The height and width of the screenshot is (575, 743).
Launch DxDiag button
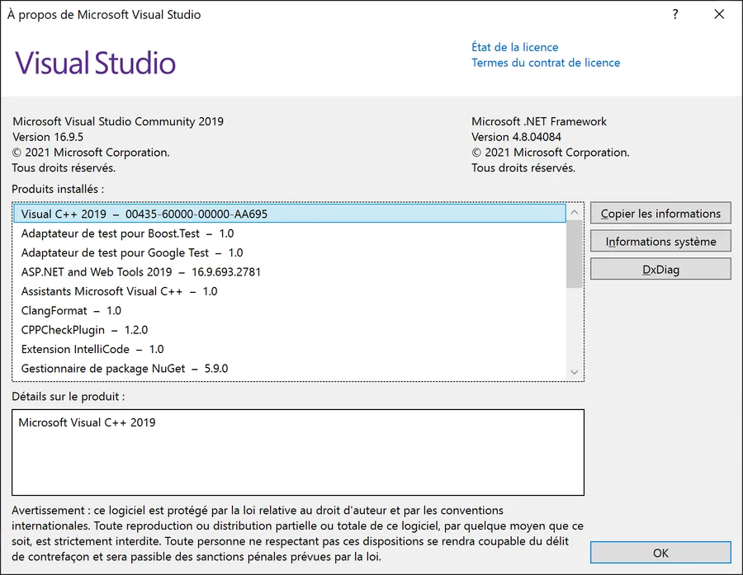tap(660, 270)
